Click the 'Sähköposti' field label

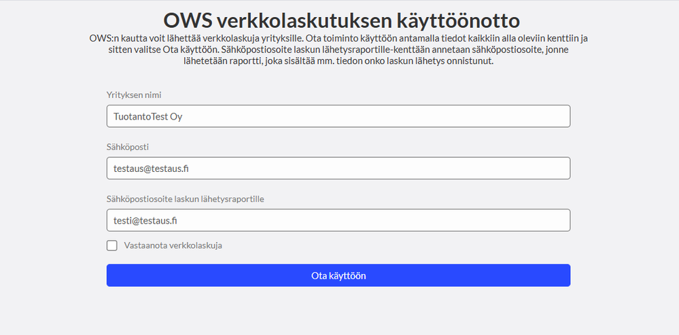(128, 147)
